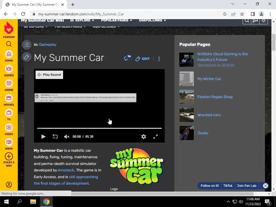Open 'still approaching the final stages' link

click(66, 180)
